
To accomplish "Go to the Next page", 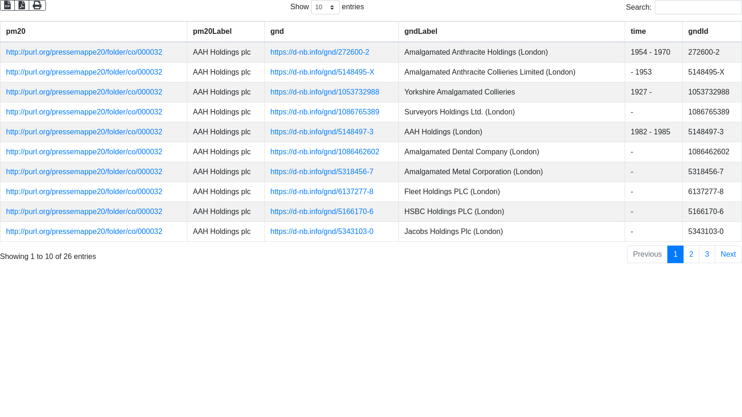I will (728, 254).
